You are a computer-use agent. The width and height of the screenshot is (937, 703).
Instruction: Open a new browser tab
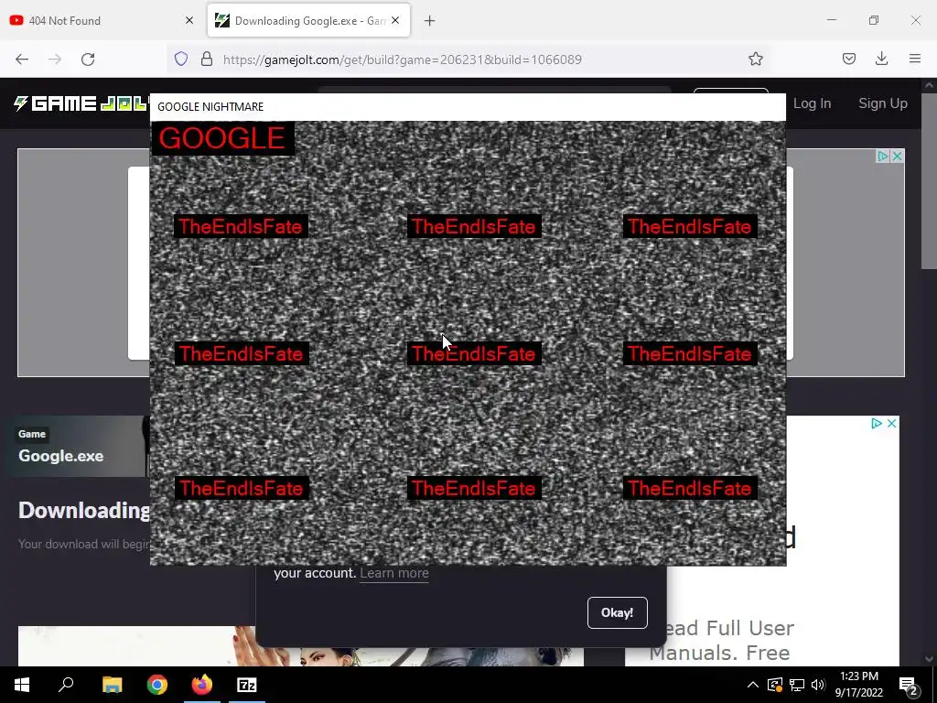[430, 21]
